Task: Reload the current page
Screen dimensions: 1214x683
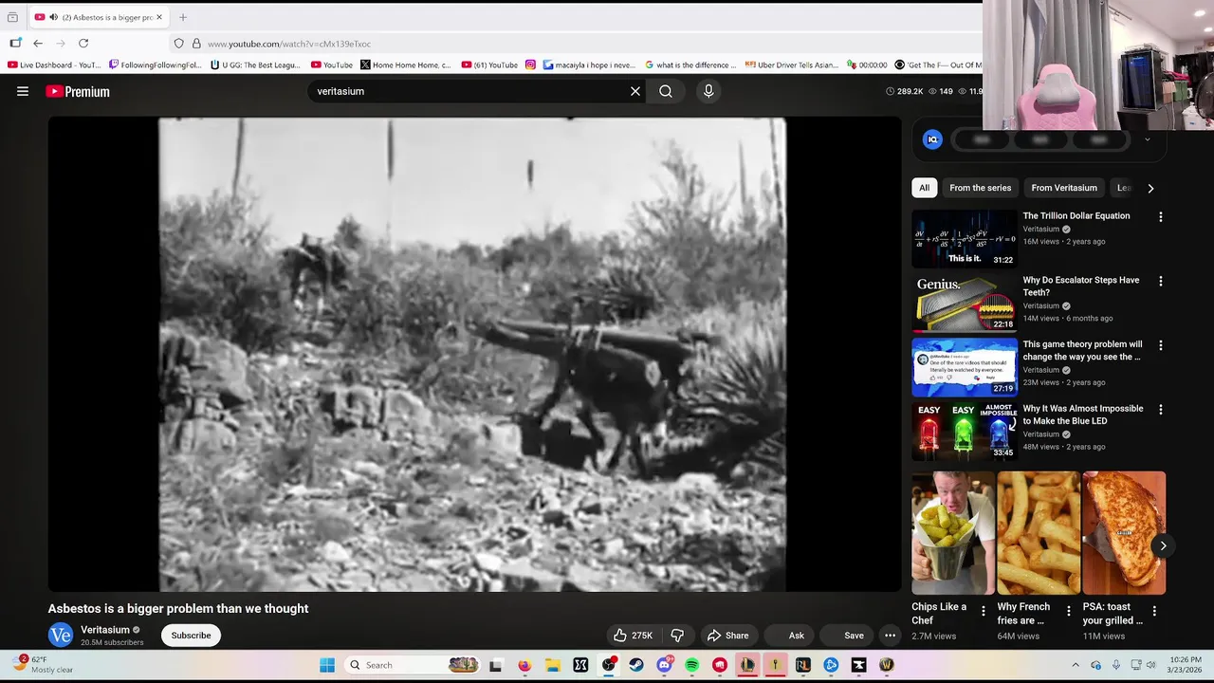Action: 83,44
